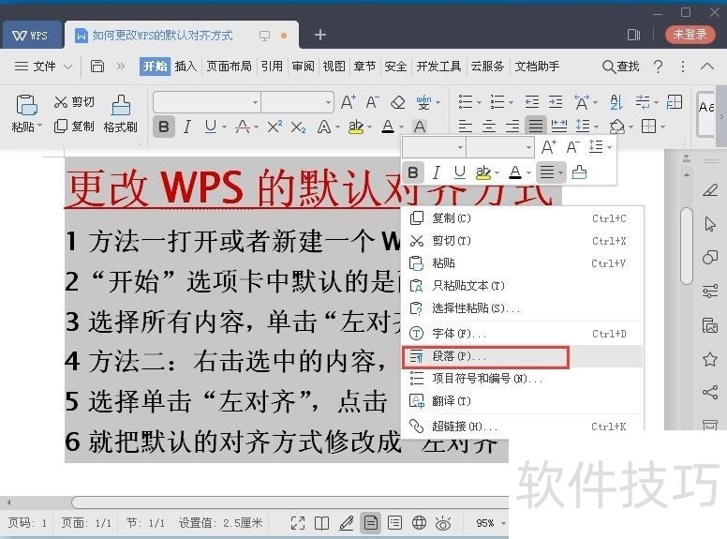Click the Save icon in quick toolbar

click(x=96, y=66)
